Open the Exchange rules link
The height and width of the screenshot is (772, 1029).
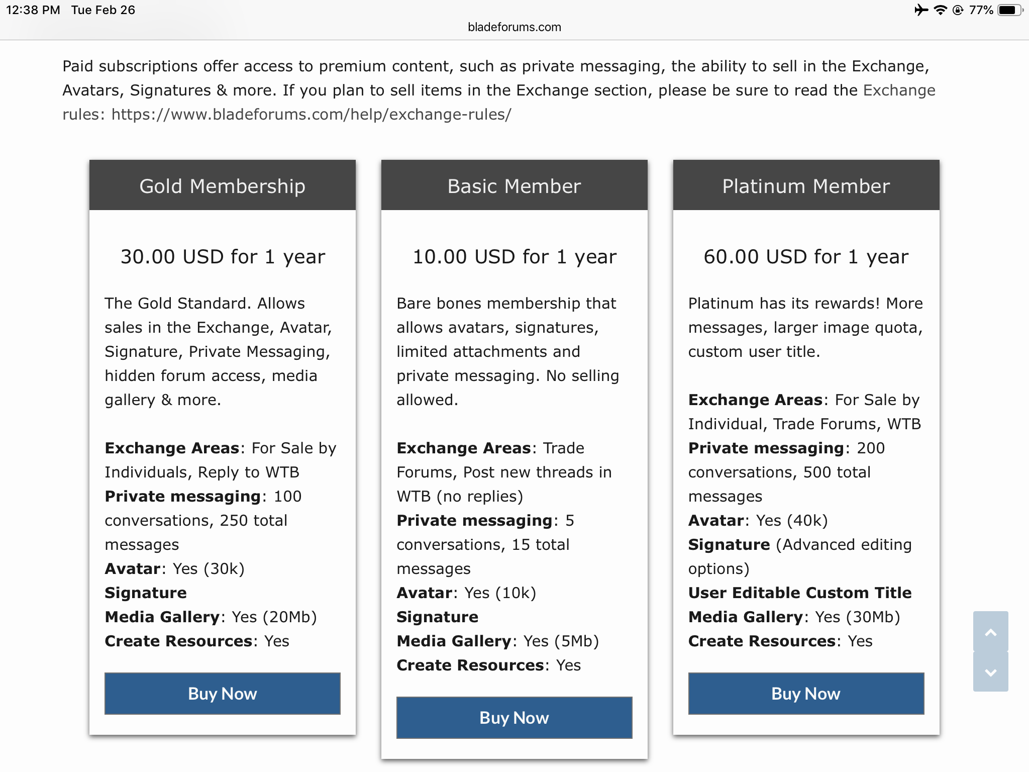coord(899,90)
